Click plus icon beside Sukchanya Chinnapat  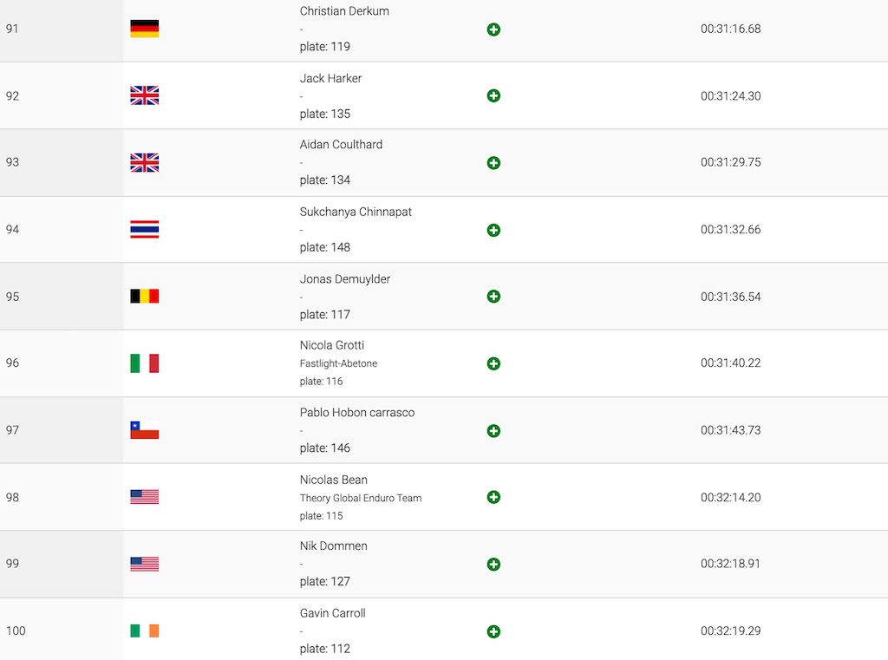click(x=493, y=230)
